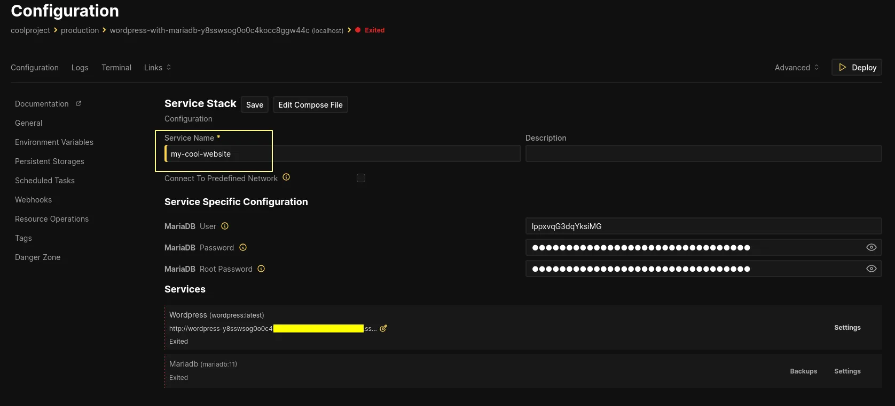The width and height of the screenshot is (895, 406).
Task: Focus the Service Name input field
Action: 342,154
